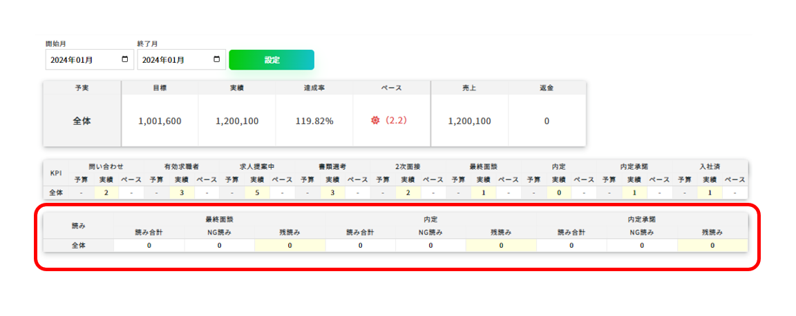Click the 最終面接 読み合計 value 0
The image size is (796, 316).
[x=149, y=246]
